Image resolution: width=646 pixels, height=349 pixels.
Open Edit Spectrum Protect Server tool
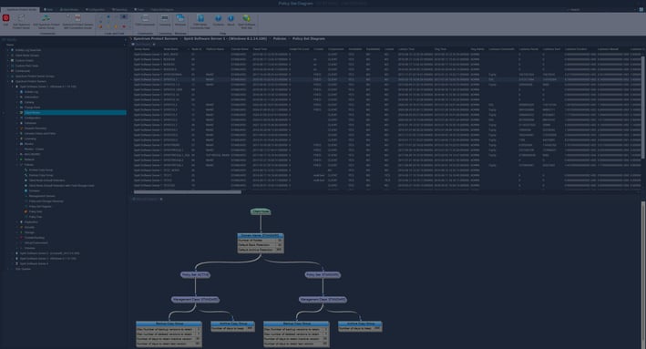(21, 22)
